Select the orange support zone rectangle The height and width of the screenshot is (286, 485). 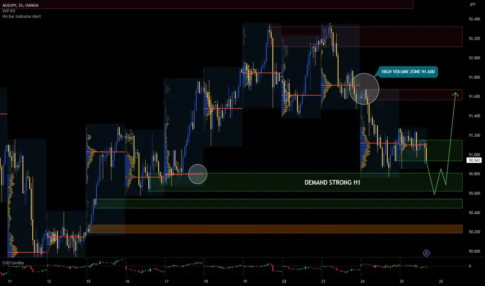pos(275,229)
